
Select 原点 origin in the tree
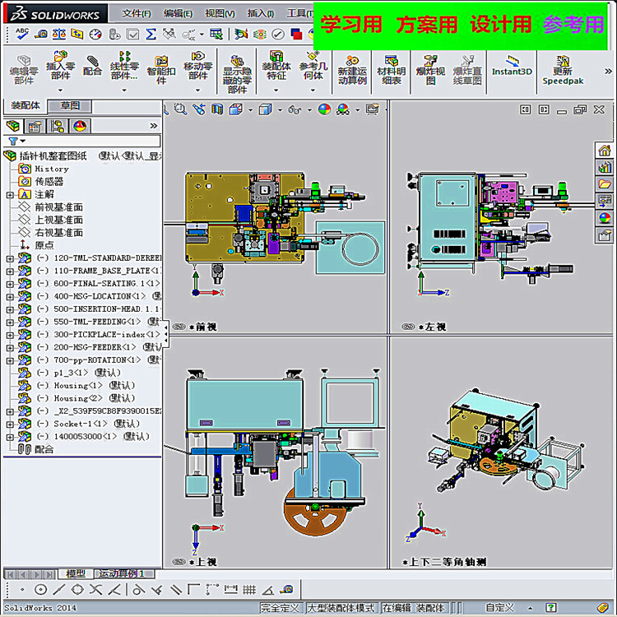(x=44, y=245)
